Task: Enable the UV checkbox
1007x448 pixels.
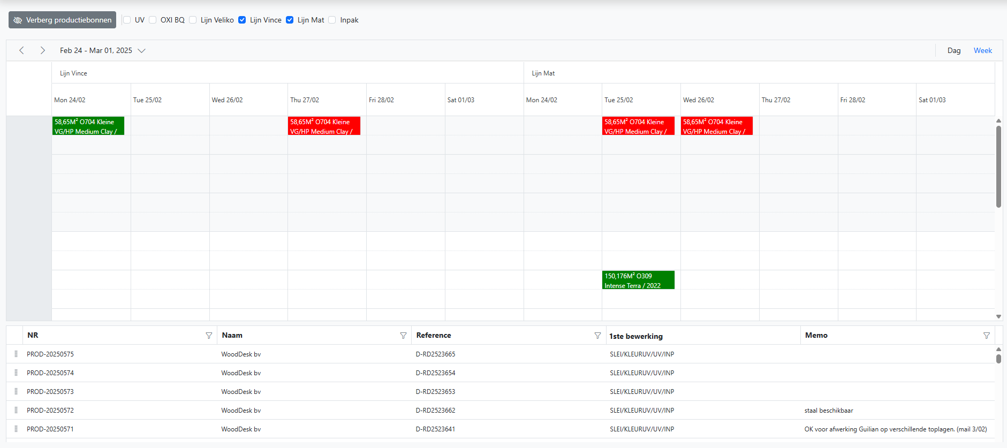Action: 127,20
